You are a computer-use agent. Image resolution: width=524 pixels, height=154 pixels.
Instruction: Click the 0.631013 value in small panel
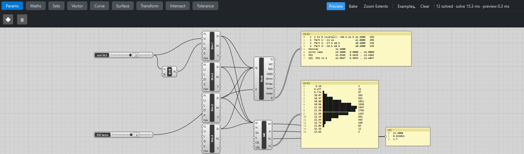(x=399, y=136)
